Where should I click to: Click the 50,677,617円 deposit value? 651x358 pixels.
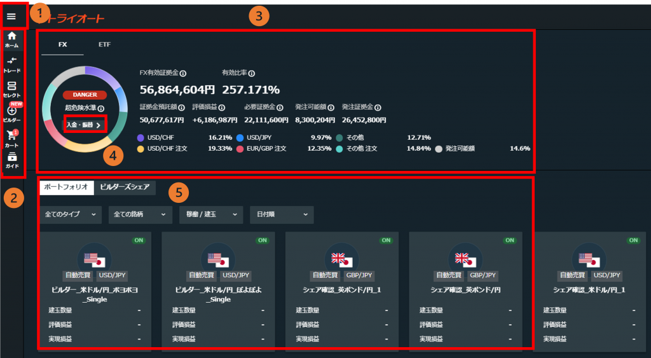(x=162, y=120)
